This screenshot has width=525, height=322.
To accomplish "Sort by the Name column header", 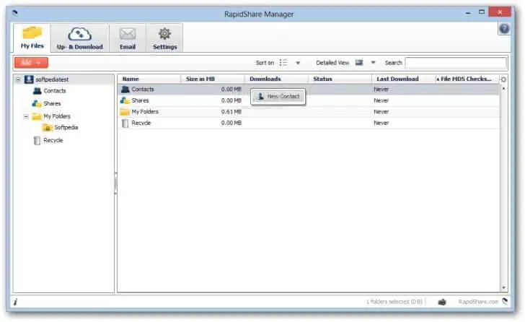I will (149, 79).
